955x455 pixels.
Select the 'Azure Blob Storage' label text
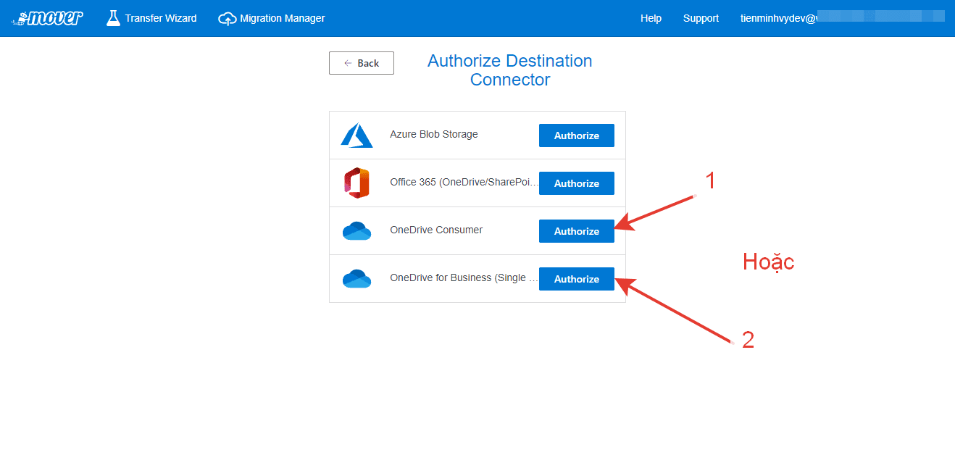tap(434, 134)
